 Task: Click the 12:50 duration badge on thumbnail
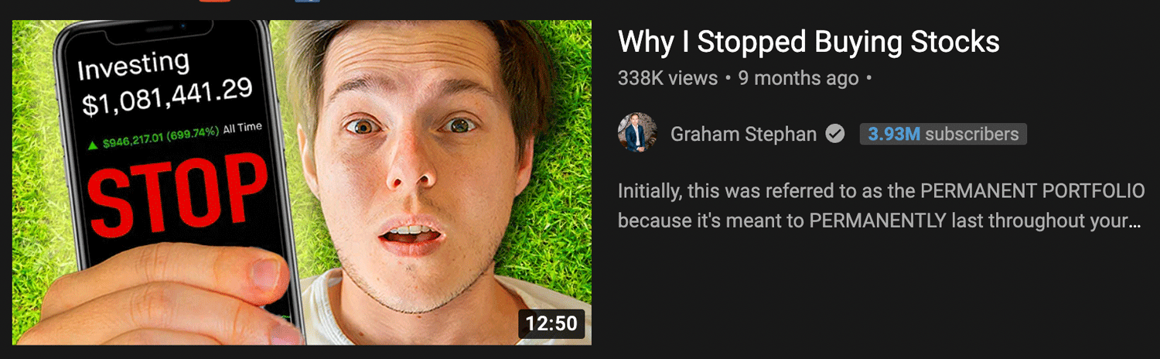point(551,323)
